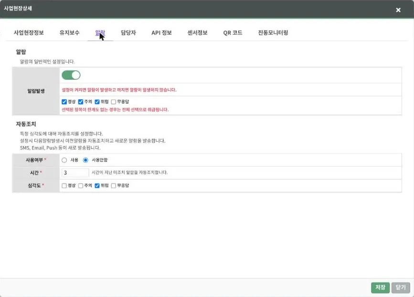Check 무응답 in 심각도 row
This screenshot has width=414, height=297.
tap(114, 186)
